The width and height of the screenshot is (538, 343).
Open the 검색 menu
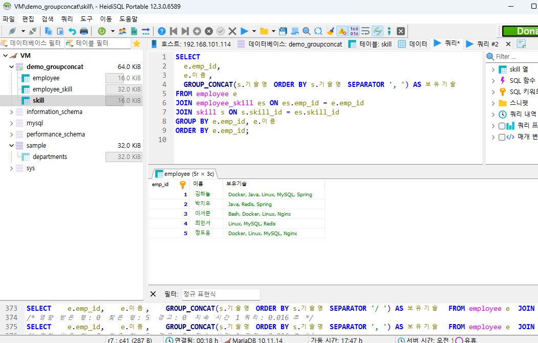(x=48, y=19)
